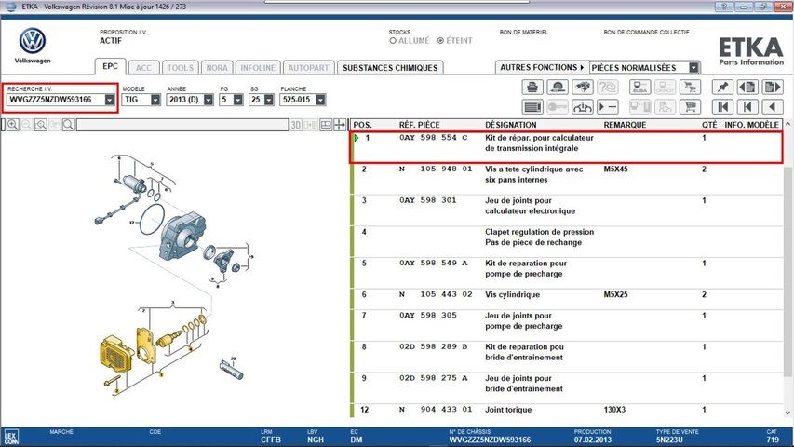This screenshot has height=447, width=794.
Task: Click the help button in title bar
Action: [723, 7]
